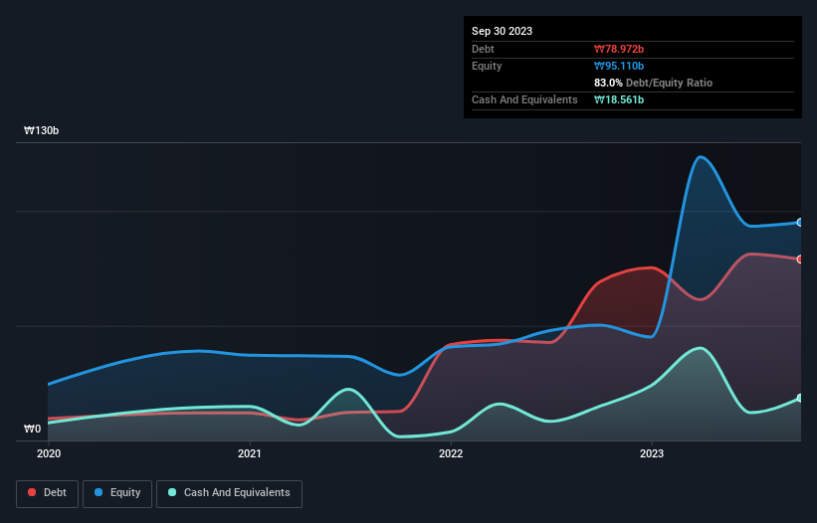Toggle the Equity series legend button
The image size is (817, 523).
pos(117,493)
